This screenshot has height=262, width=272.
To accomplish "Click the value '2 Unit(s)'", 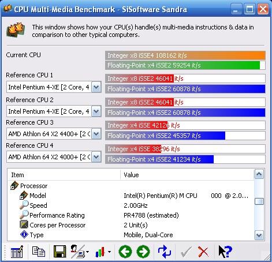I will point(136,225).
